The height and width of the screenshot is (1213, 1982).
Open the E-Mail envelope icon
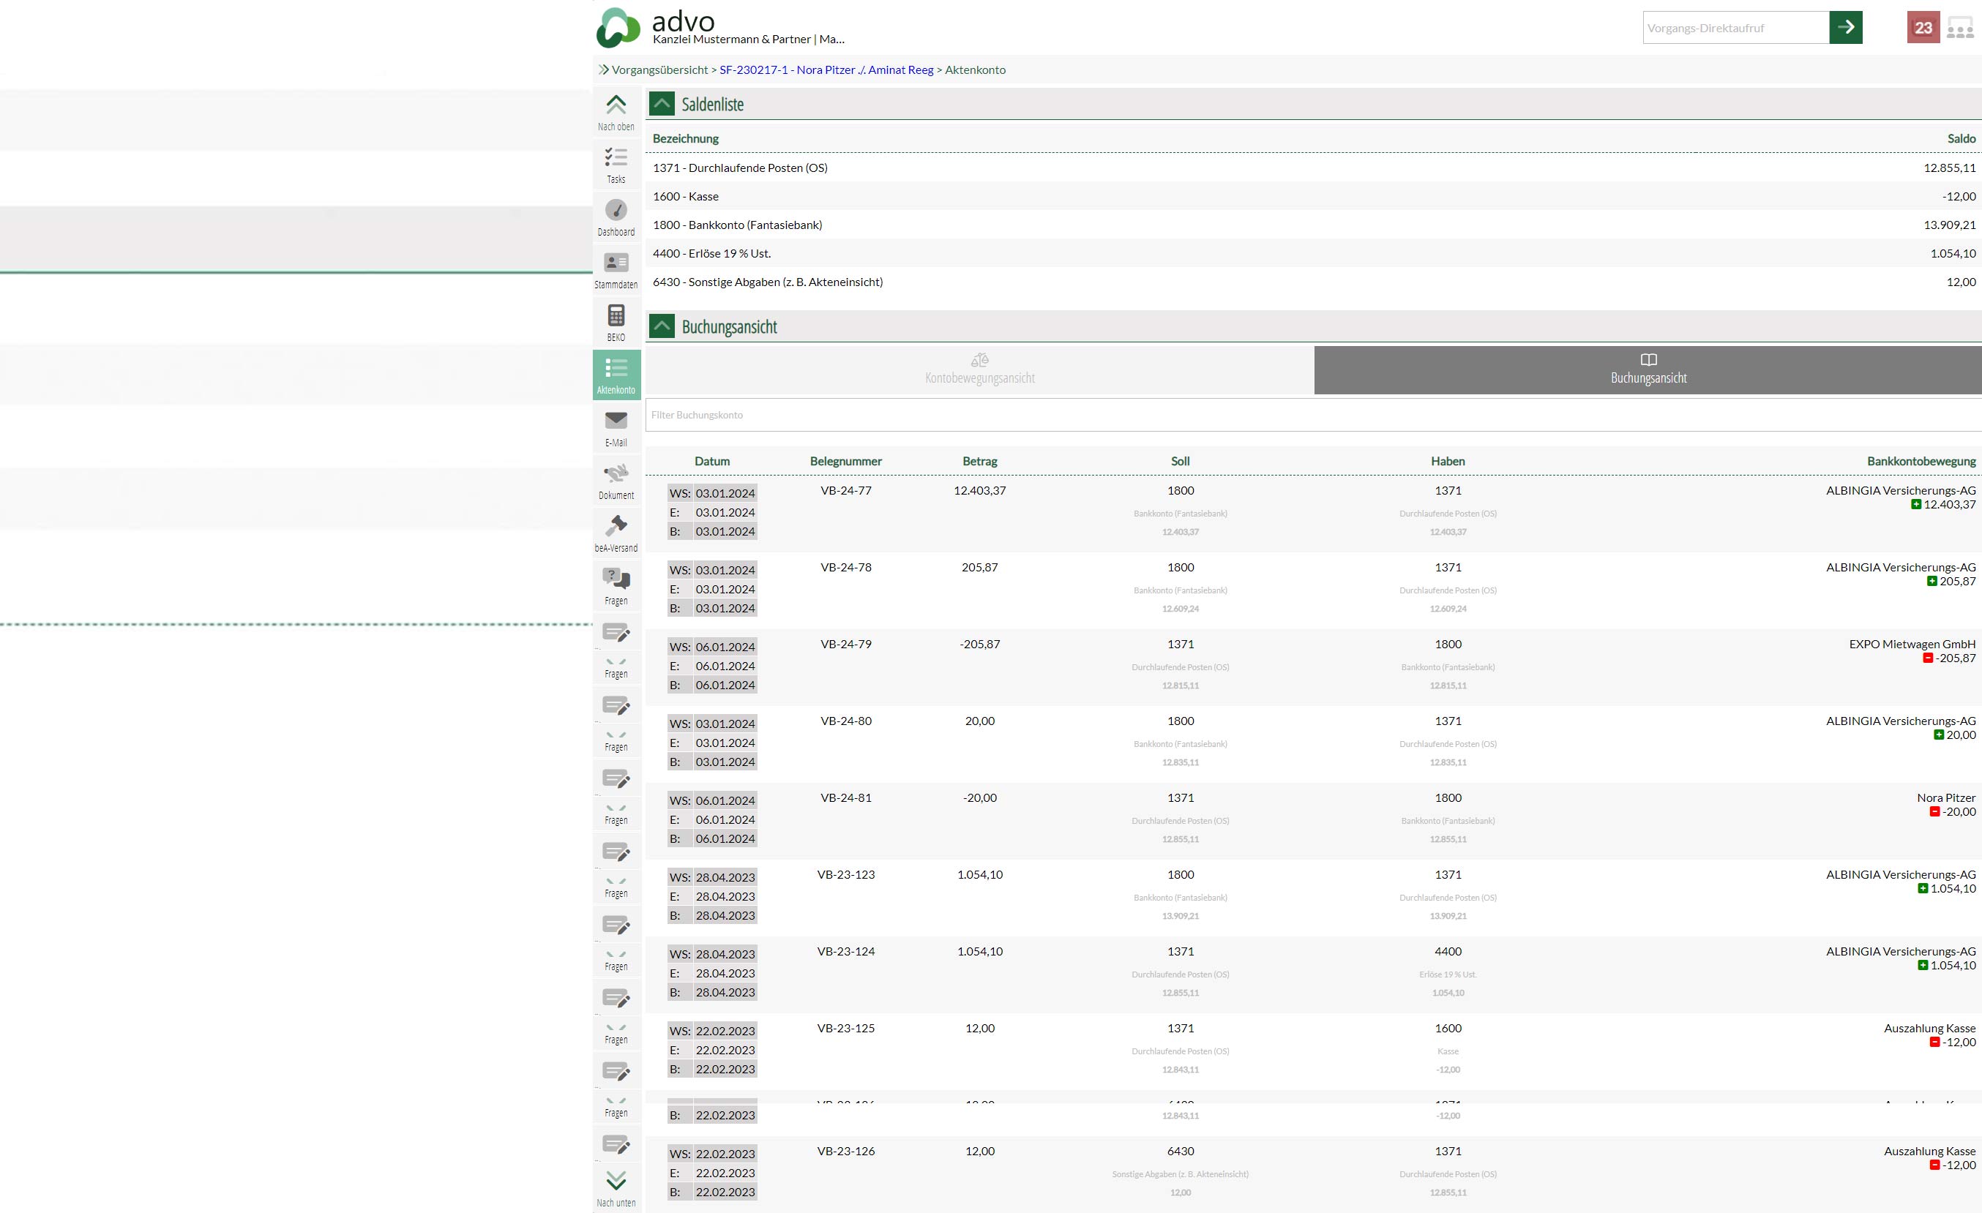616,421
